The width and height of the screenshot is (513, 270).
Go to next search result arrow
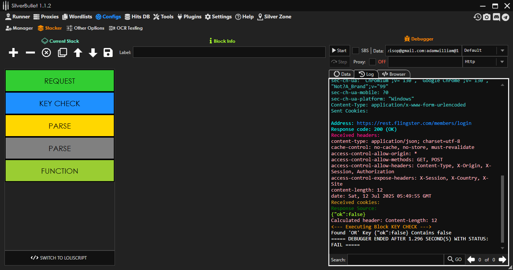pos(502,259)
